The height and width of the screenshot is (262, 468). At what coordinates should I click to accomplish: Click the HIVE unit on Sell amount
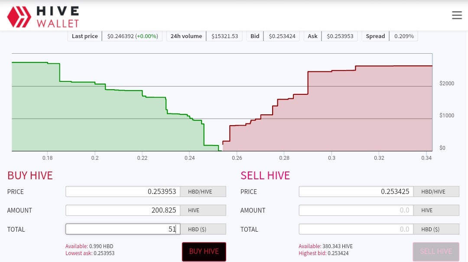[x=436, y=210]
